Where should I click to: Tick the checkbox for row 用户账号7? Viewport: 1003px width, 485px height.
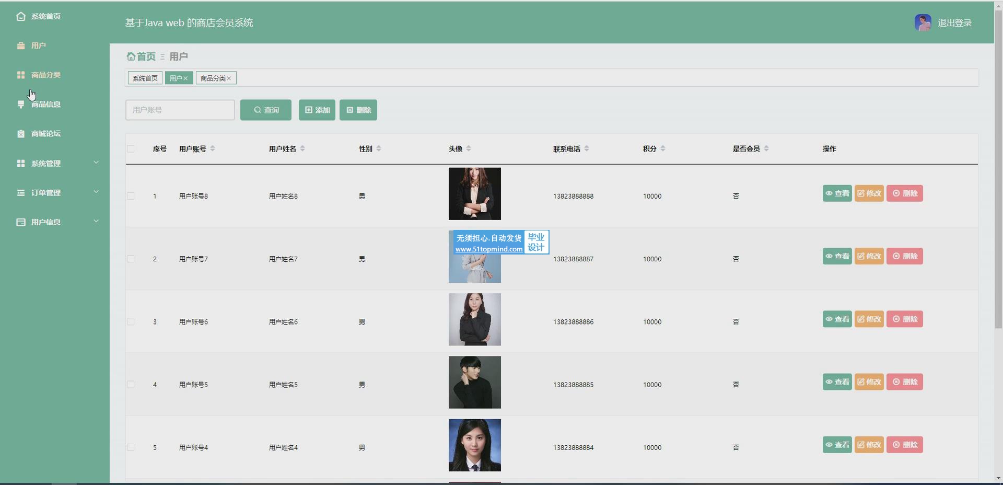pos(131,259)
